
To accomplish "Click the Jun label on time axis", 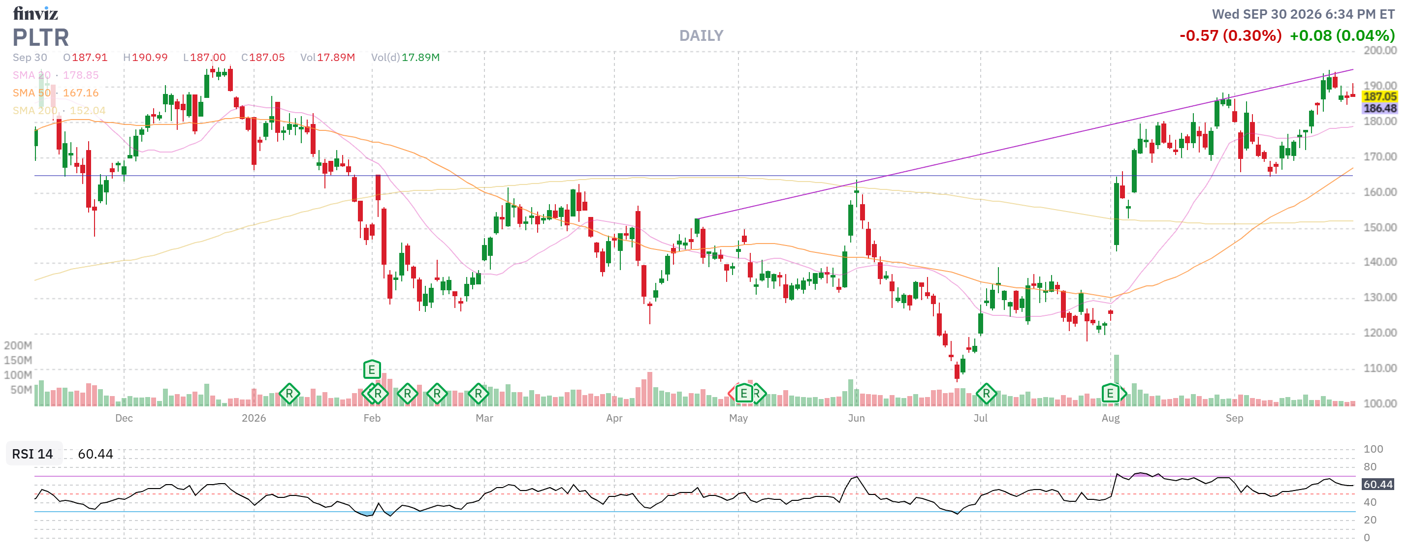I will click(856, 418).
